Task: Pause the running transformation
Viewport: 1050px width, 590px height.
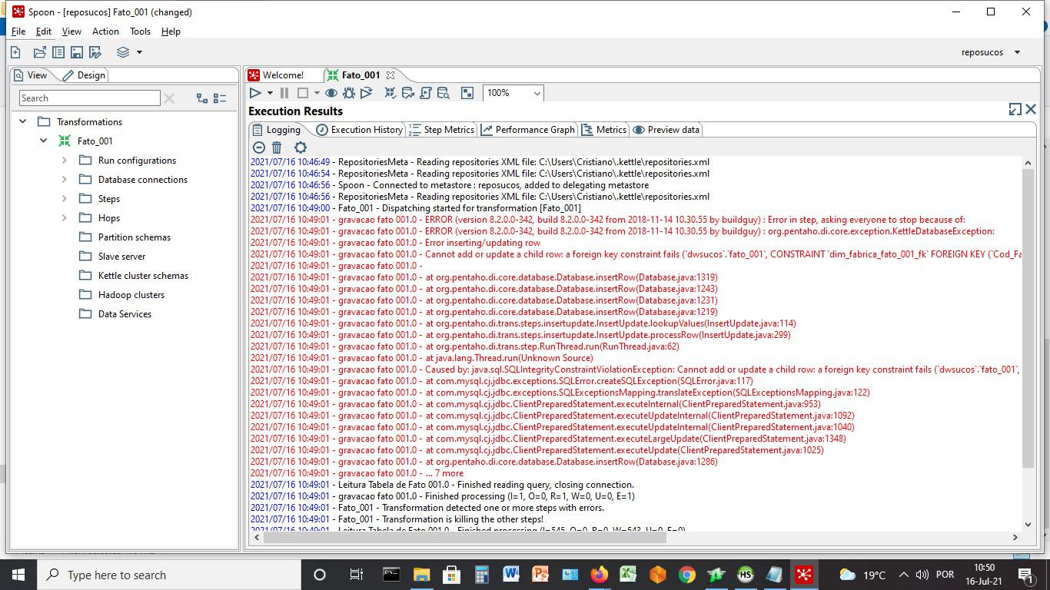Action: tap(284, 93)
